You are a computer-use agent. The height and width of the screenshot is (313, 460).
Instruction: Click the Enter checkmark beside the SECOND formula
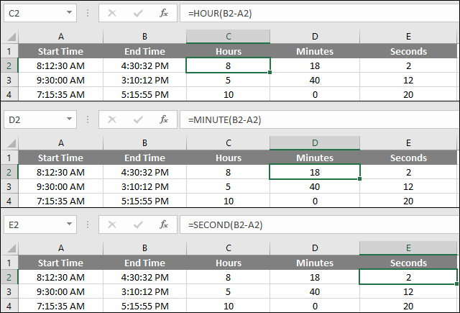pyautogui.click(x=138, y=225)
